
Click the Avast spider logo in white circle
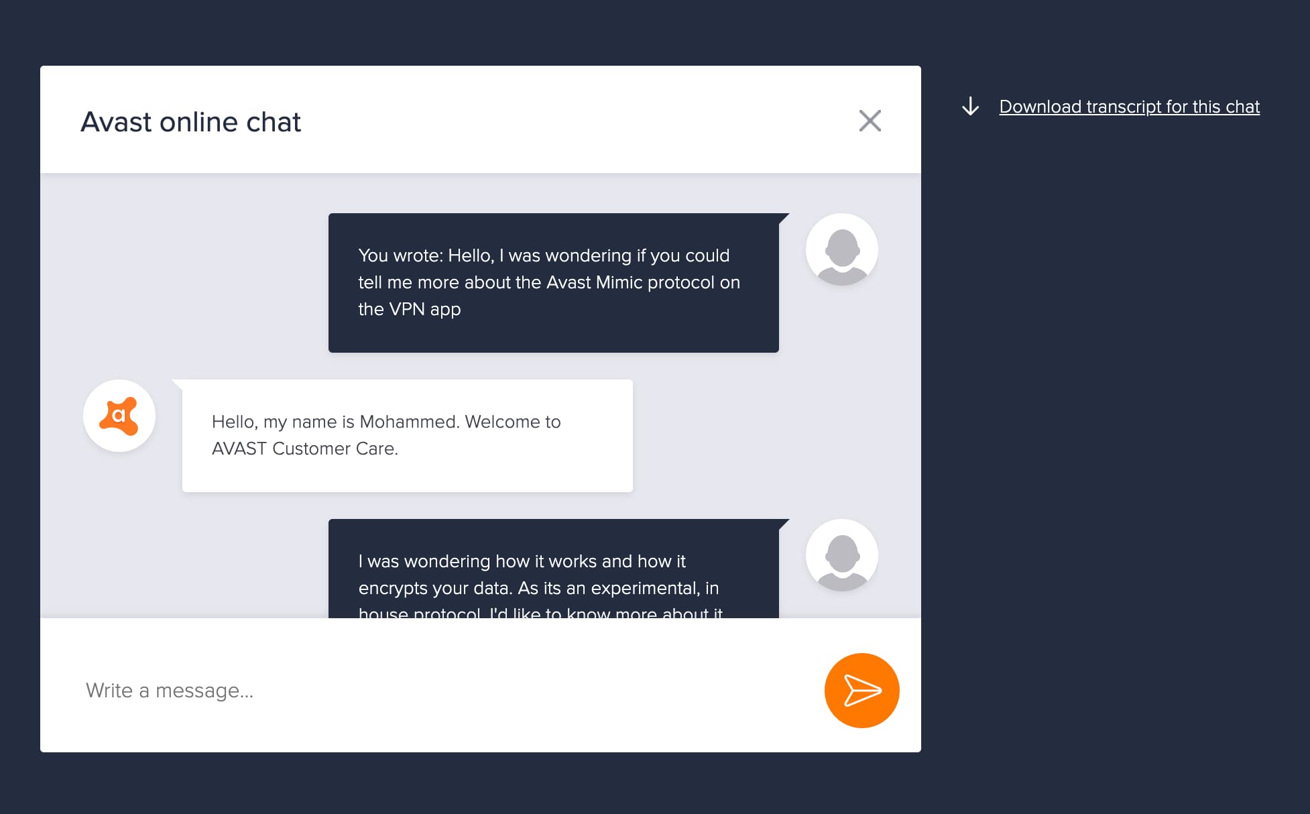click(x=119, y=416)
